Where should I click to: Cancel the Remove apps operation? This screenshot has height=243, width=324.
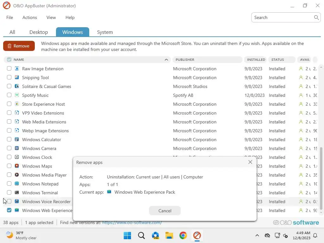[x=165, y=210]
